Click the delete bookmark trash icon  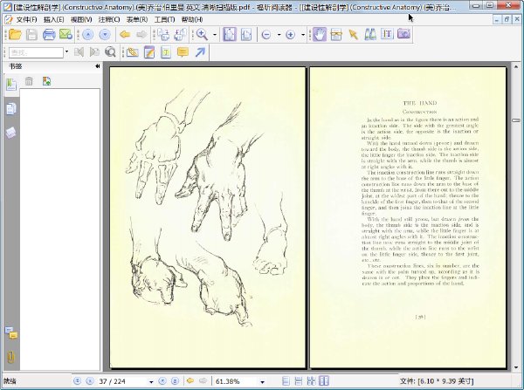[29, 81]
